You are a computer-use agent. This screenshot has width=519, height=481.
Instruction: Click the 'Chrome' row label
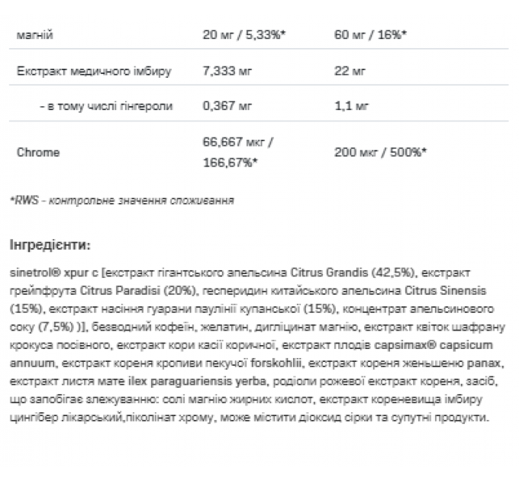(x=38, y=153)
